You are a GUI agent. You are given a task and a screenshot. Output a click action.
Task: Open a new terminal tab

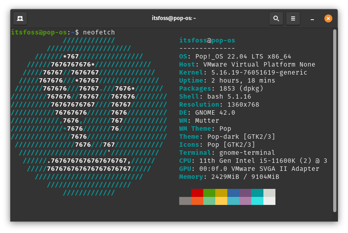[x=20, y=18]
